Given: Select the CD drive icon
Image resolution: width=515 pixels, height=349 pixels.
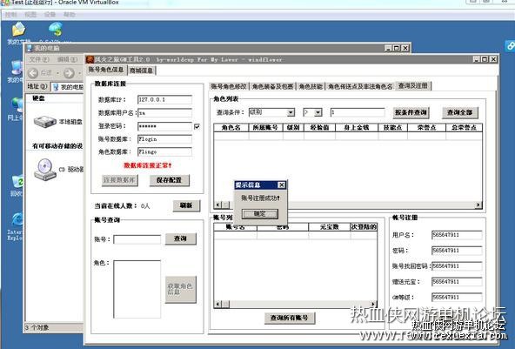Looking at the screenshot, I should (x=45, y=169).
